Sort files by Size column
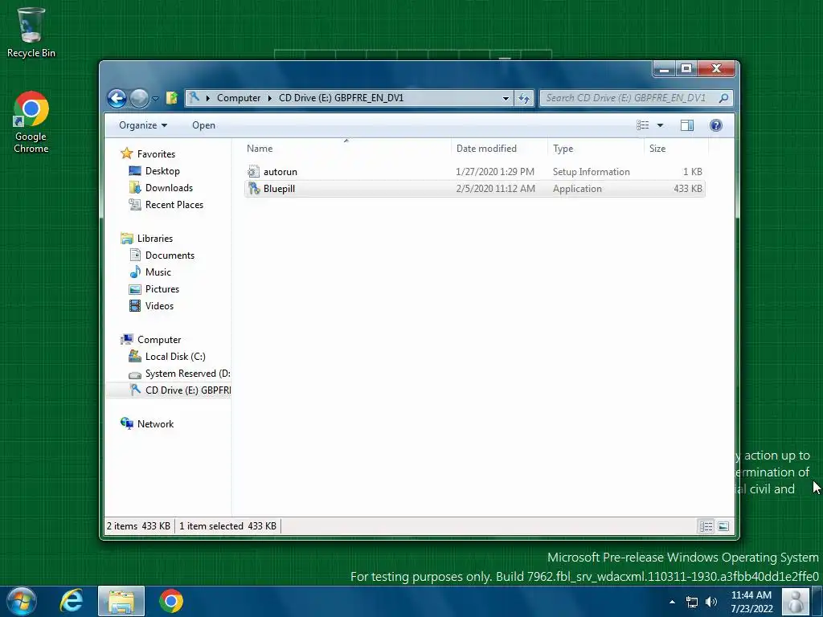 pyautogui.click(x=676, y=149)
